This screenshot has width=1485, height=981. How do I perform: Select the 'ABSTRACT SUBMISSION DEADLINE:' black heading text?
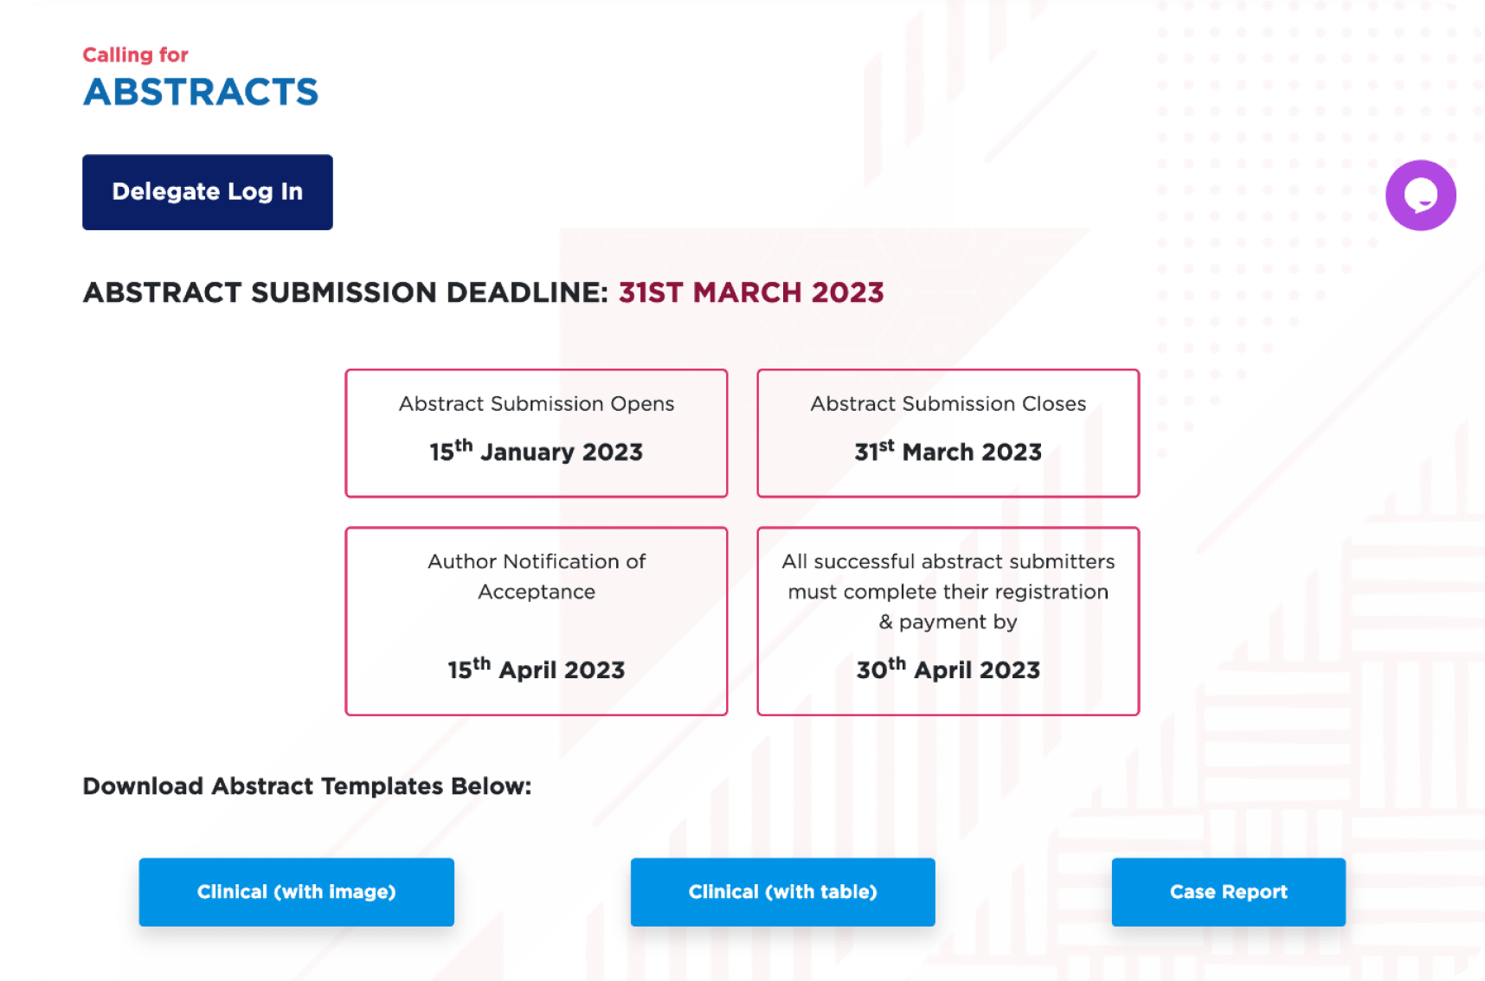(x=346, y=293)
